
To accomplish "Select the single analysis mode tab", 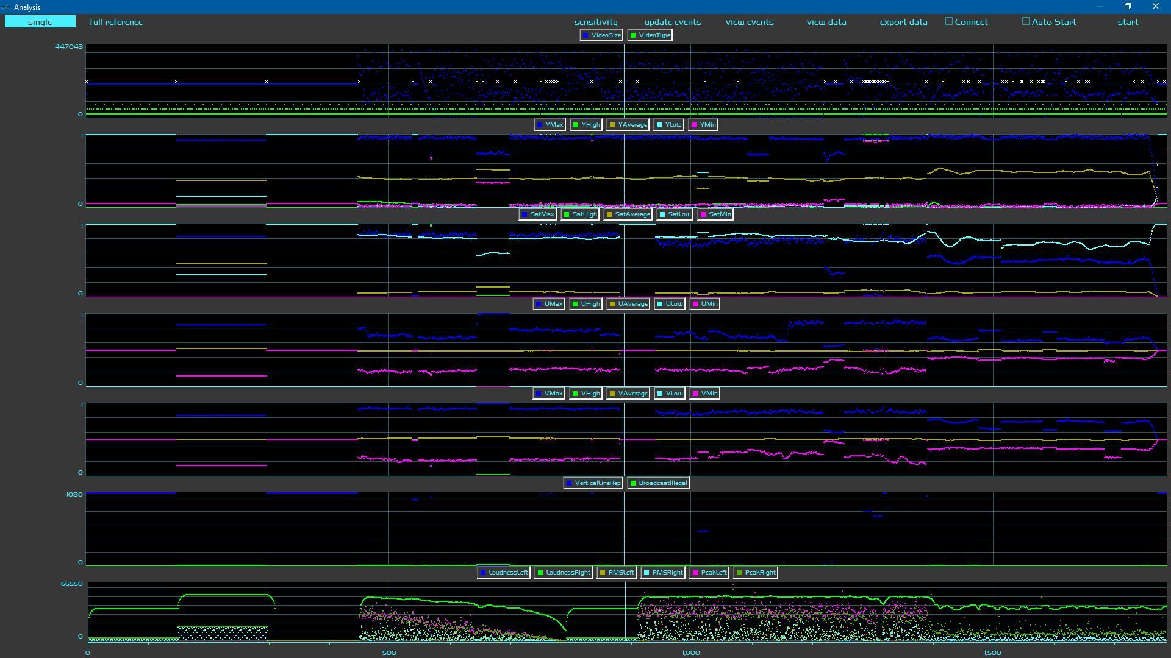I will click(x=40, y=22).
